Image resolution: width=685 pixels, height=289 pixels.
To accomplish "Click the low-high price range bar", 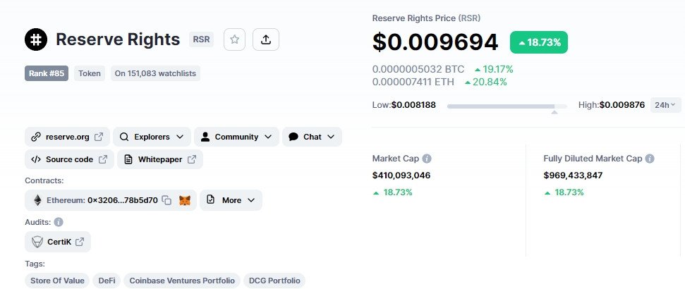I will 507,106.
